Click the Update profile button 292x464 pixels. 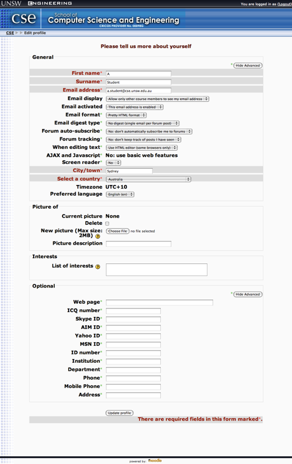point(119,413)
